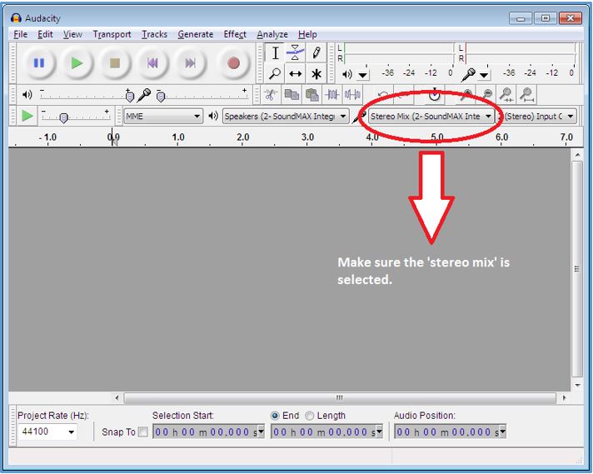The width and height of the screenshot is (593, 474).
Task: Click the Sync-Lock tracks clock icon
Action: (435, 95)
